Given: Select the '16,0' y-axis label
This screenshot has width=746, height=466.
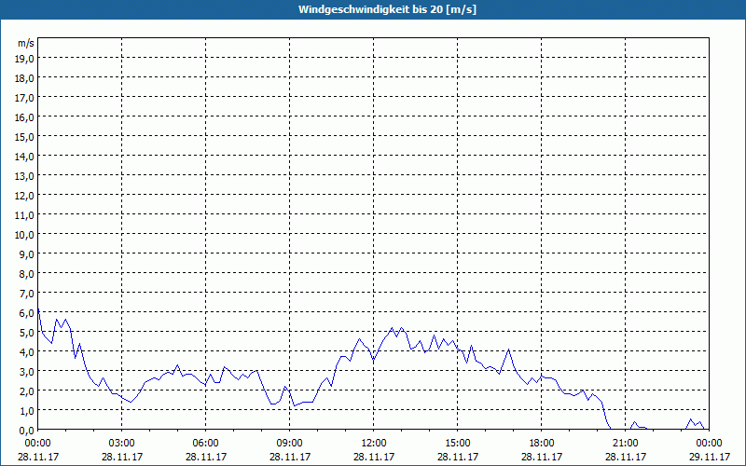Looking at the screenshot, I should coord(25,117).
